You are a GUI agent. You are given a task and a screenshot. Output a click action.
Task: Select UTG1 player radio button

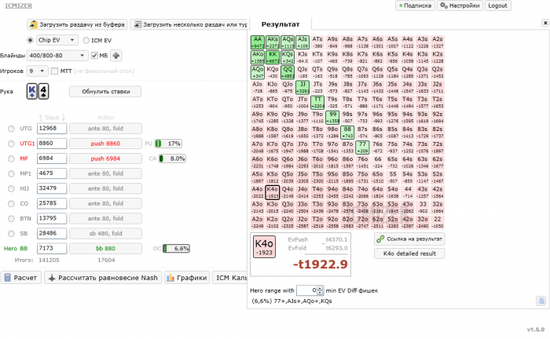11,144
